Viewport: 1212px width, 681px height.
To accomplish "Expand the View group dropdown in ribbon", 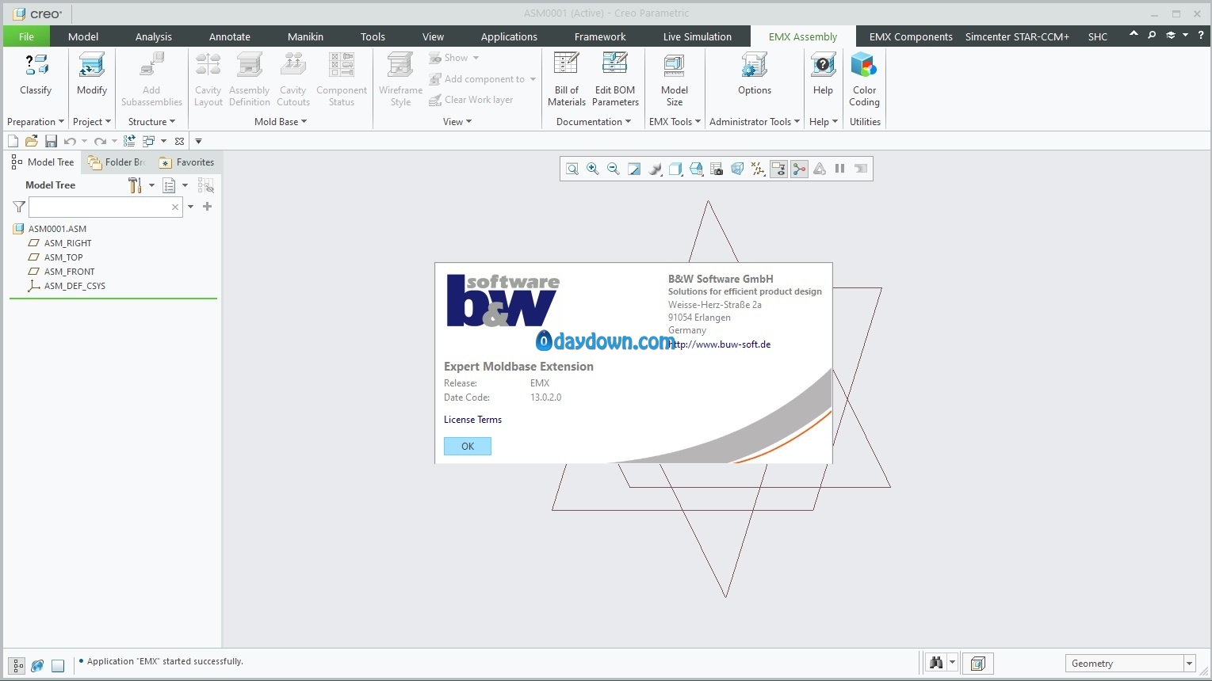I will 457,122.
